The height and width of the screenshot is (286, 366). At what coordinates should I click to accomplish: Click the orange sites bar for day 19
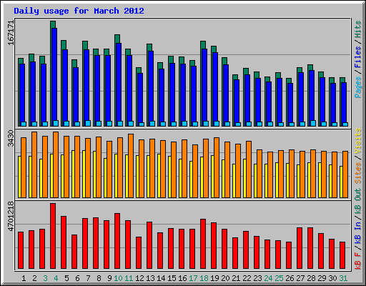click(217, 167)
